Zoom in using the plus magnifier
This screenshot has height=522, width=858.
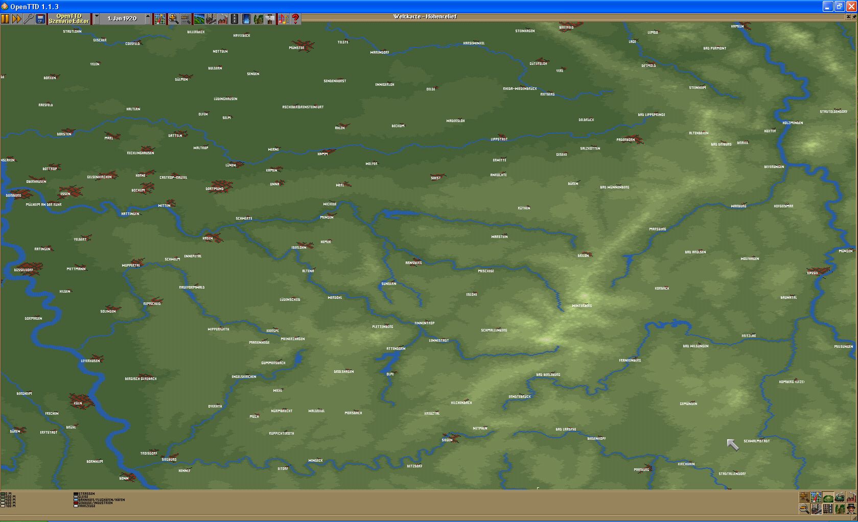[x=173, y=19]
